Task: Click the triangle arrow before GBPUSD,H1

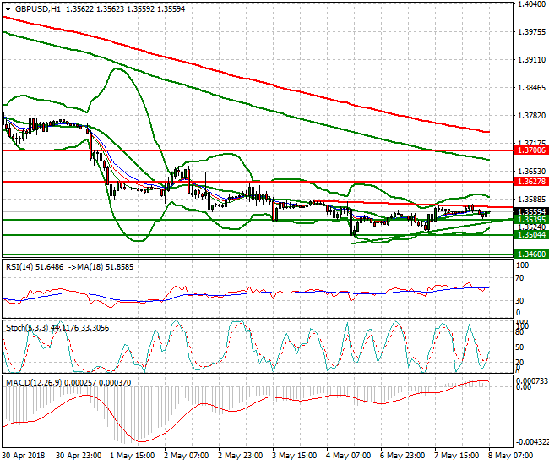Action: [6, 8]
